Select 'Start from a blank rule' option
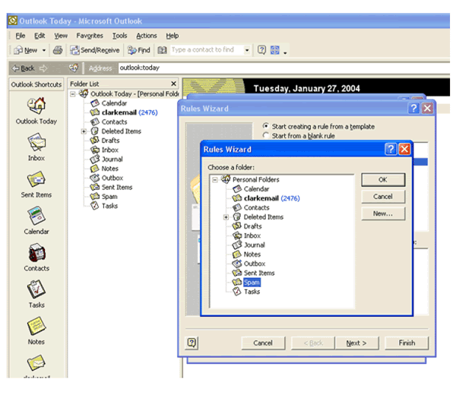456x401 pixels. (x=299, y=136)
